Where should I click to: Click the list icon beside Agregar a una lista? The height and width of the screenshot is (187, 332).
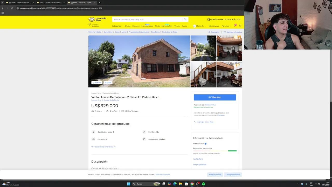pos(195,122)
